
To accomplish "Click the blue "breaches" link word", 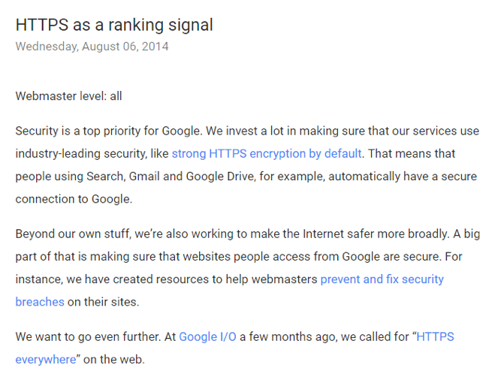I will [x=40, y=302].
